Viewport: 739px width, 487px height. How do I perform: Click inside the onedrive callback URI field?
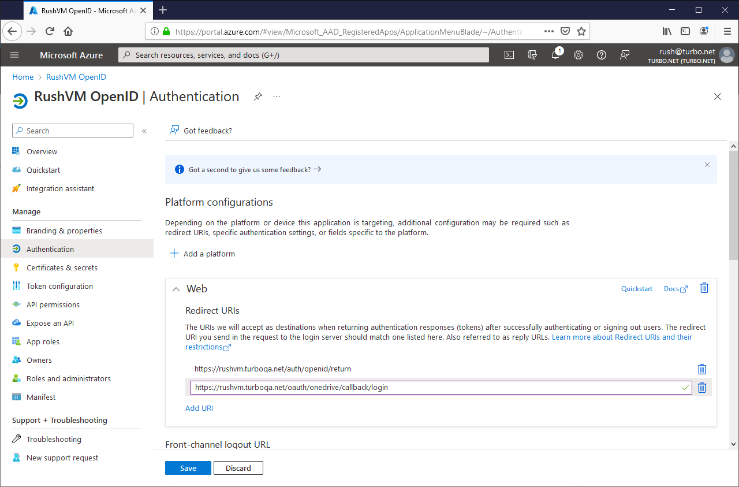click(404, 387)
